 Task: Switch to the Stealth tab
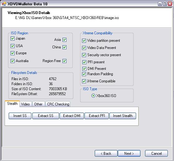[12, 104]
